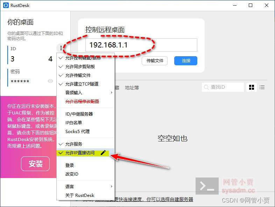The image size is (275, 207).
Task: Select 登录 menu entry
Action: (86, 165)
